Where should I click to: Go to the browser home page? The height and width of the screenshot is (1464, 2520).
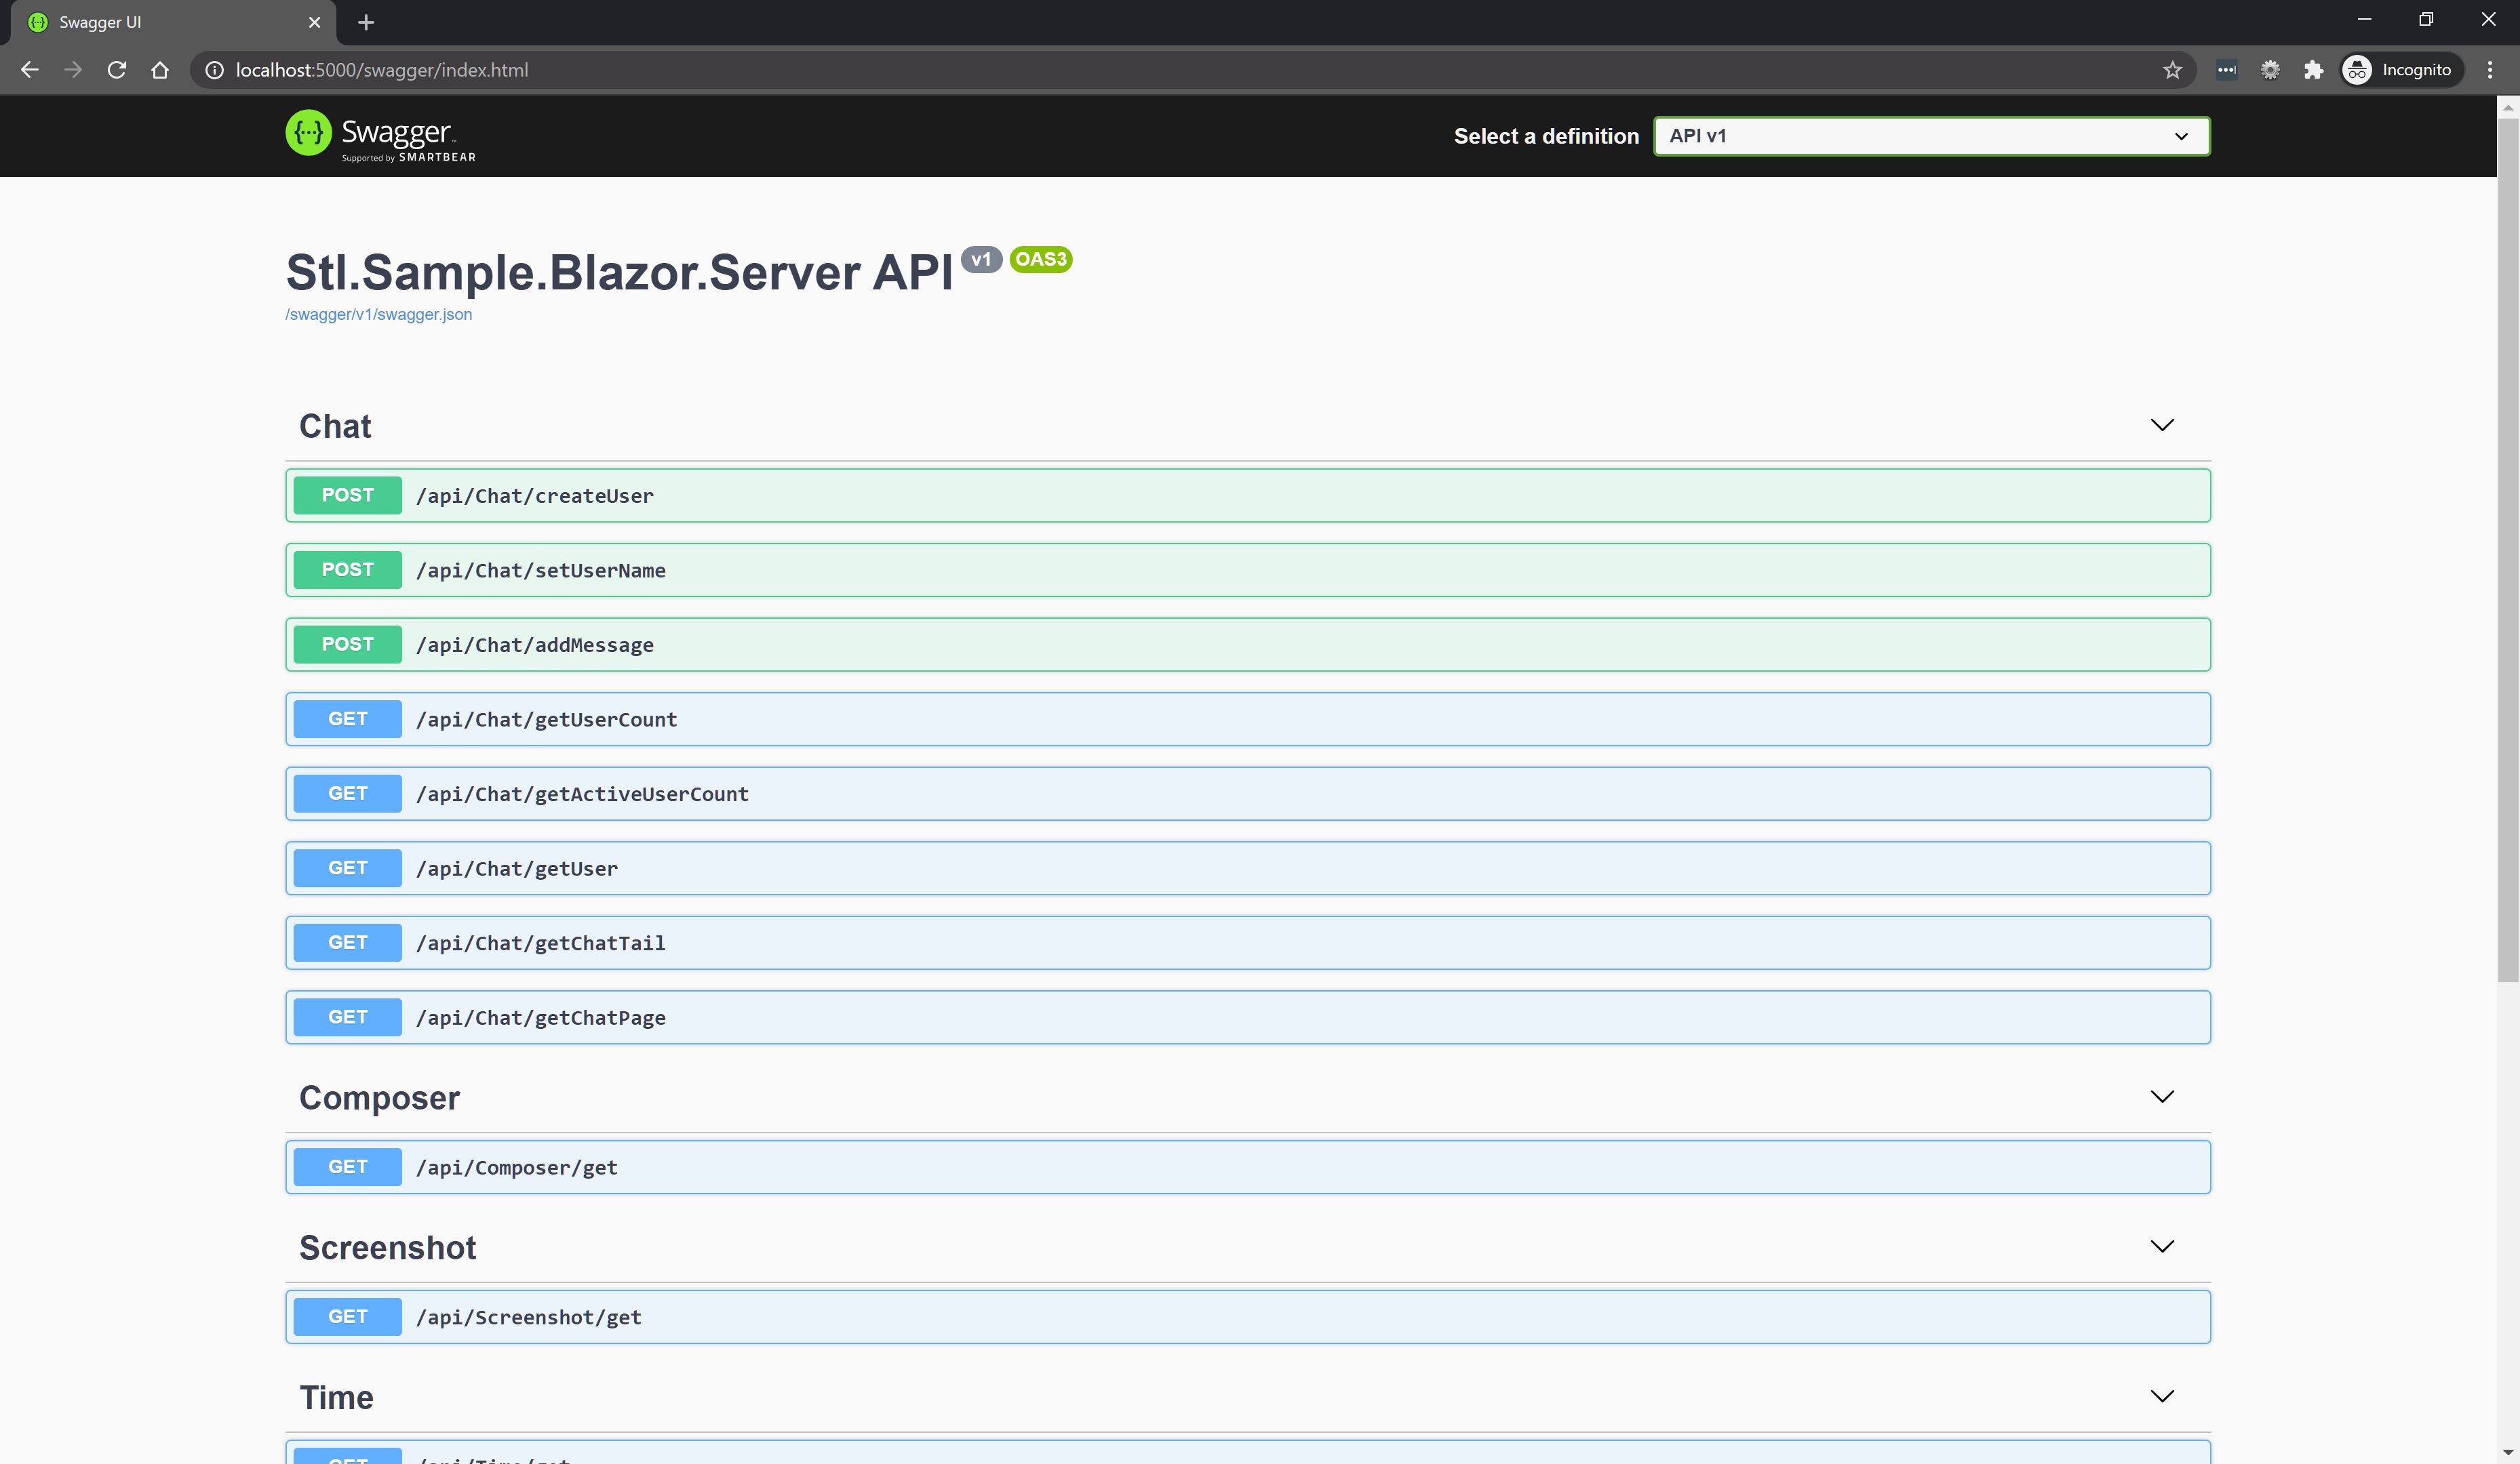coord(160,70)
